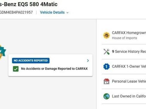Click the blue 1-Owner badge icon

point(107,66)
